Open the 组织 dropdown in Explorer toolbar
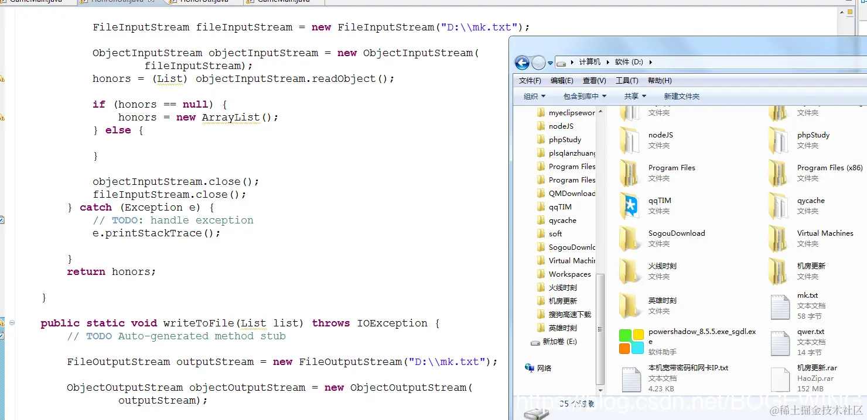The image size is (867, 420). 534,97
